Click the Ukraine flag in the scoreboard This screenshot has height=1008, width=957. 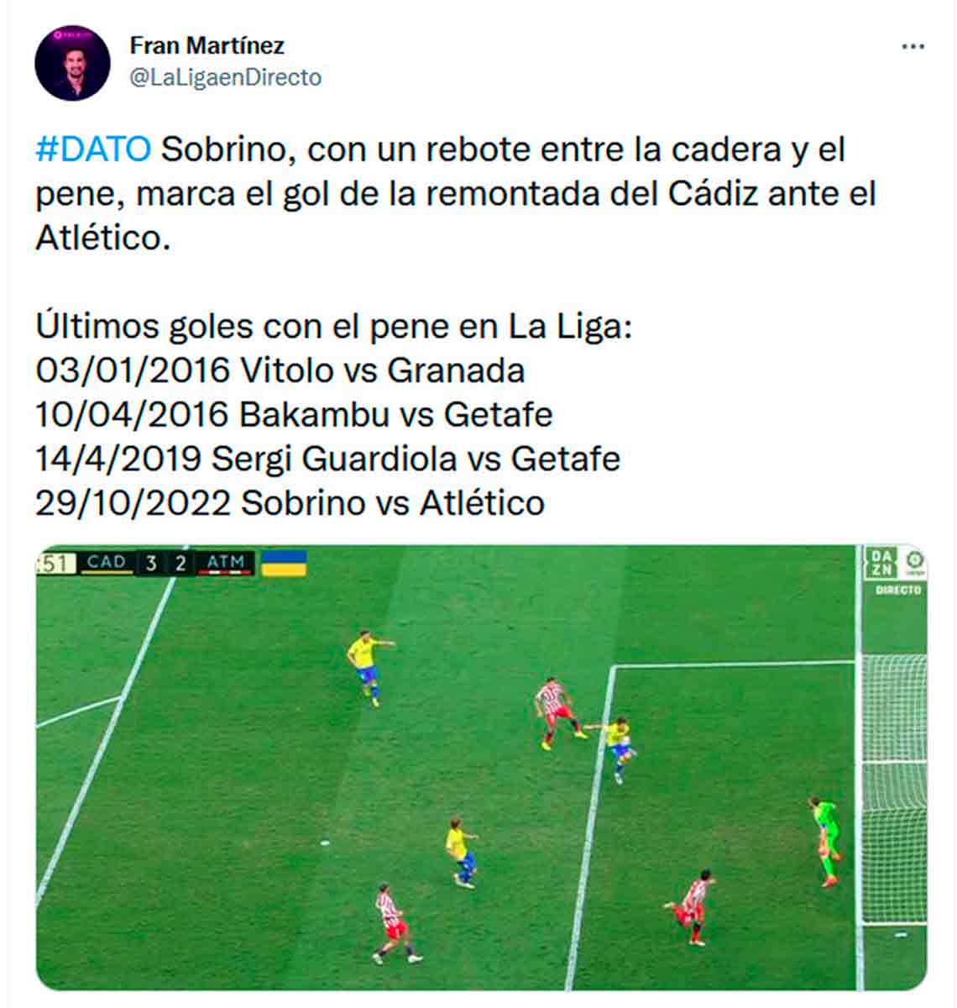(284, 563)
